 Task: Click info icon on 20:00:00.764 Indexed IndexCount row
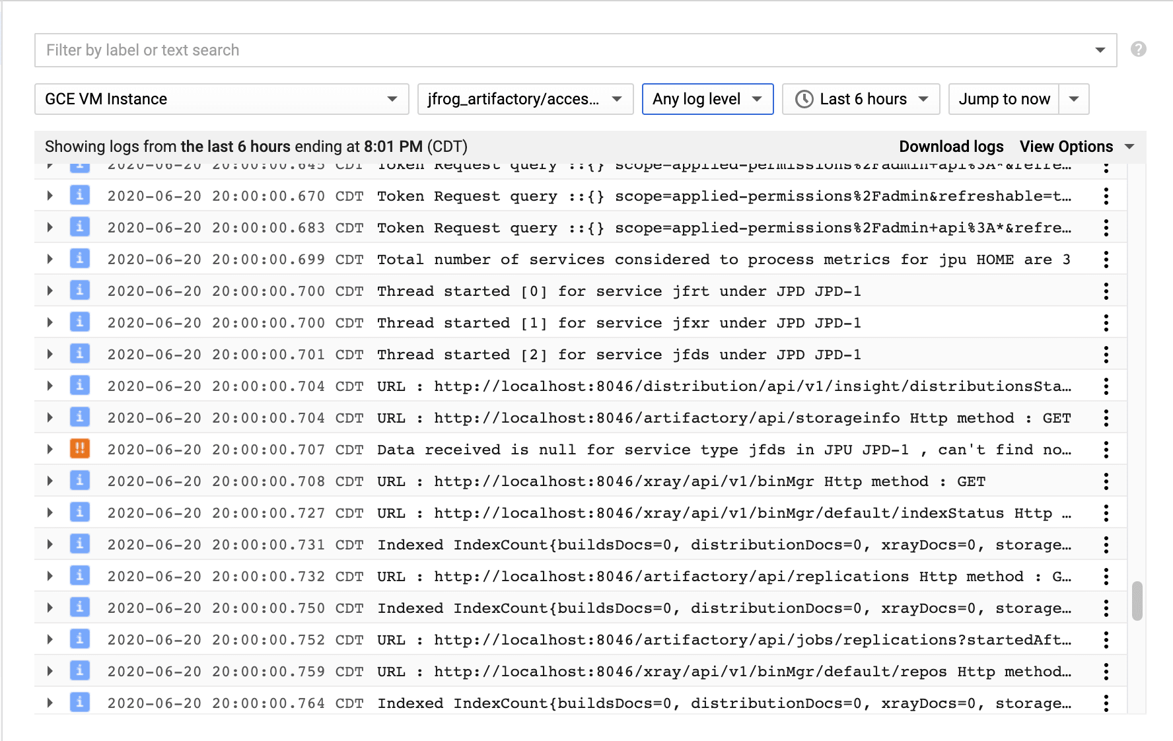pos(80,703)
